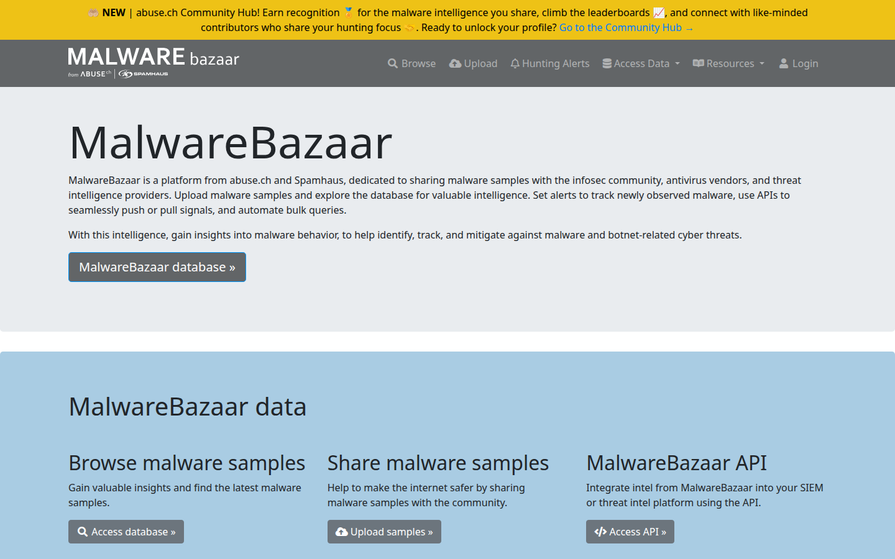Open the Browse menu item

(x=411, y=63)
